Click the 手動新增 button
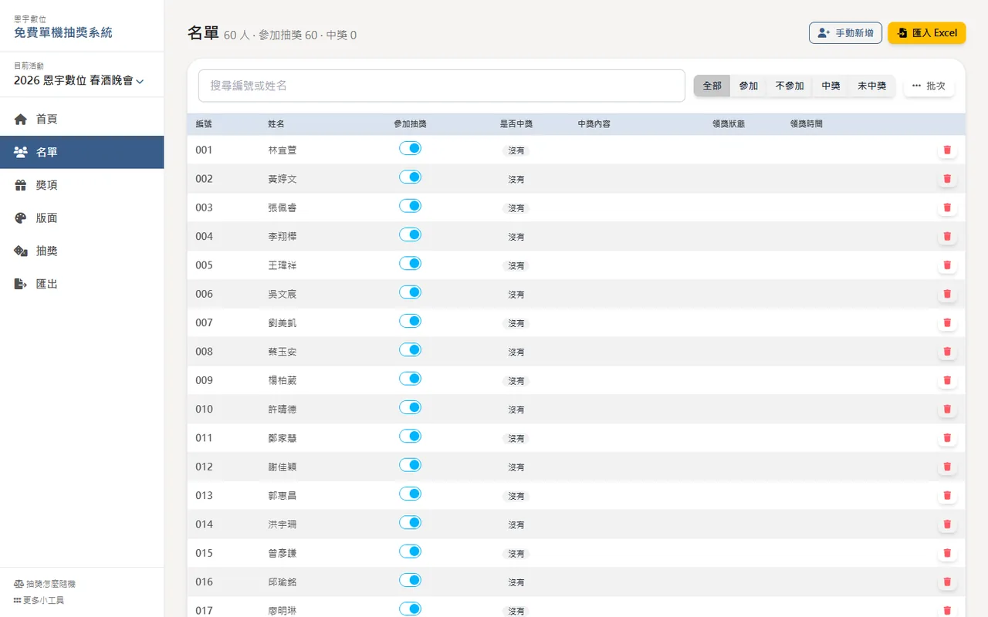 point(845,33)
